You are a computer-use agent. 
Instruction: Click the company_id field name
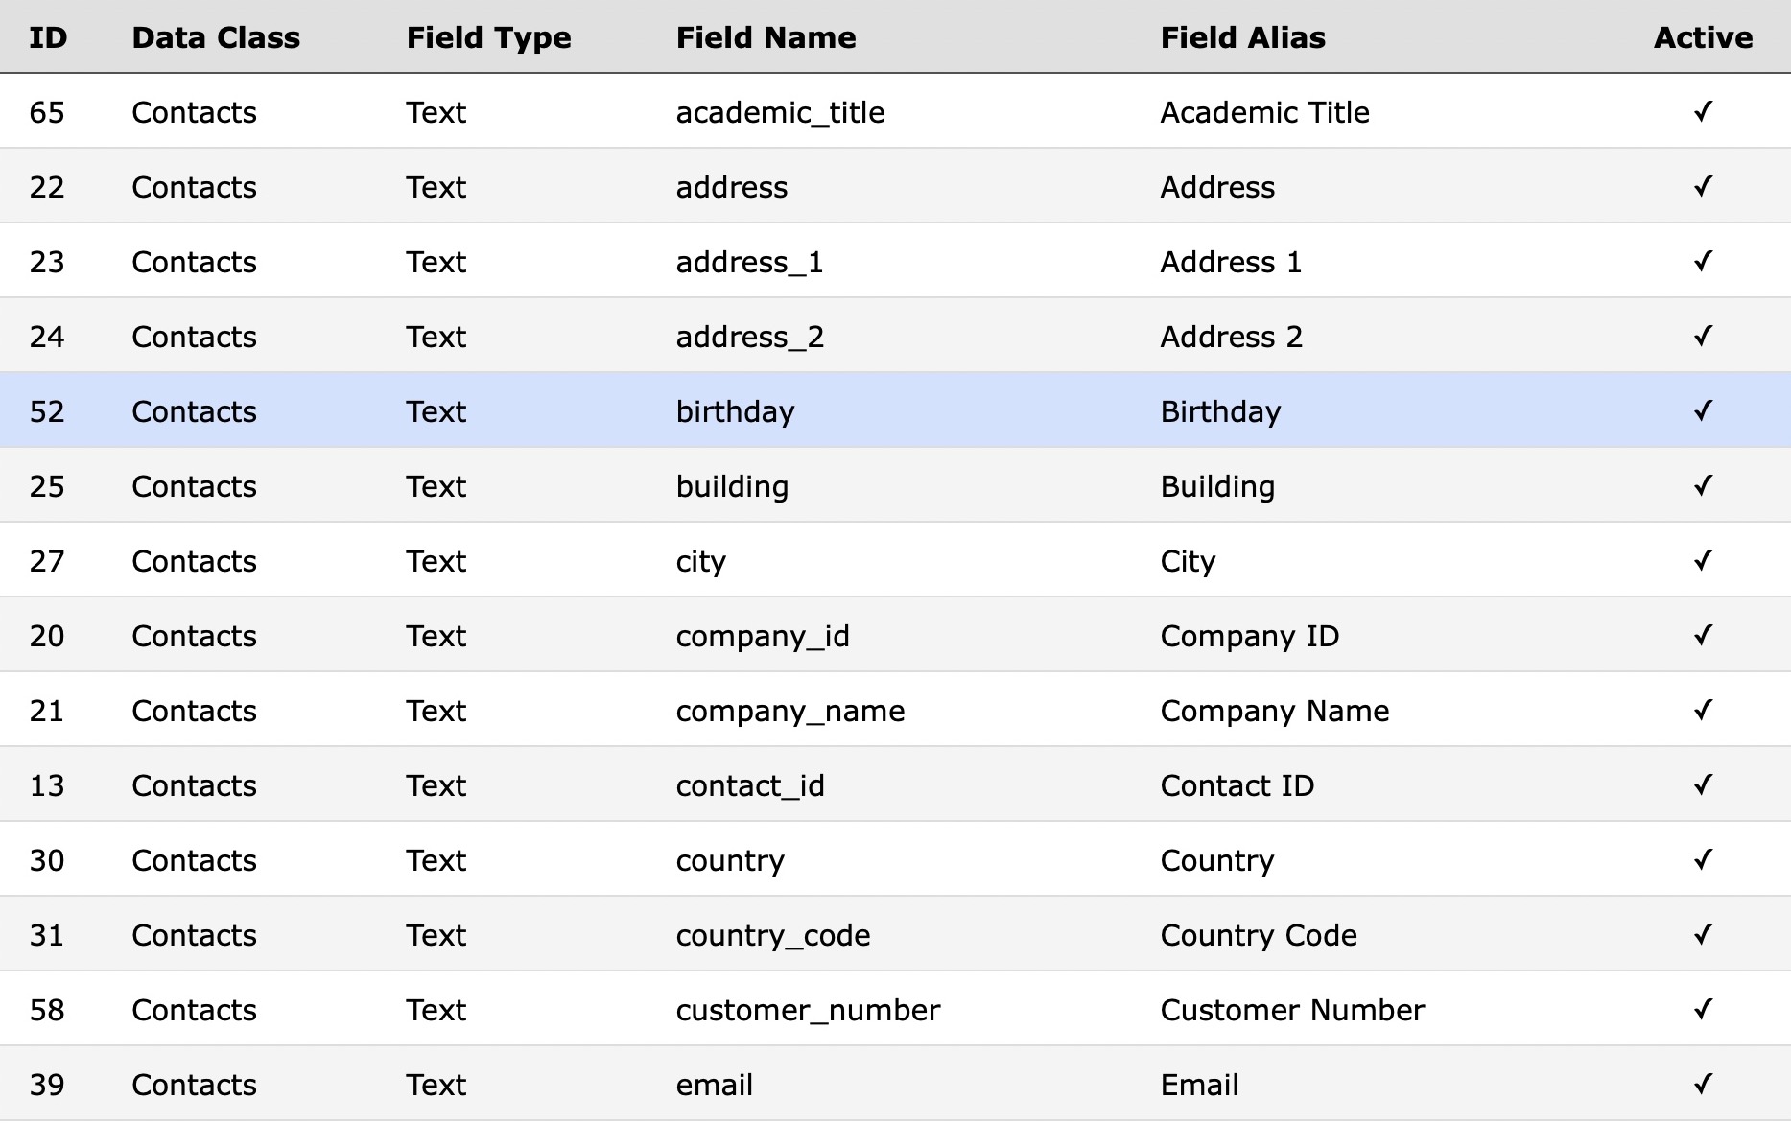click(x=763, y=636)
